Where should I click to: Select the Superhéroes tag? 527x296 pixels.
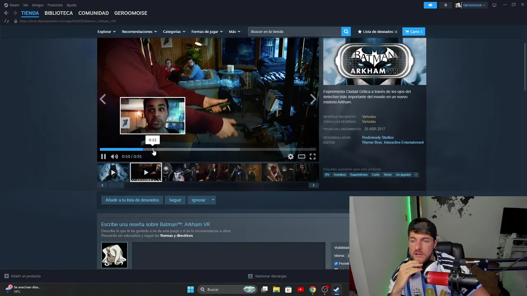pos(359,175)
